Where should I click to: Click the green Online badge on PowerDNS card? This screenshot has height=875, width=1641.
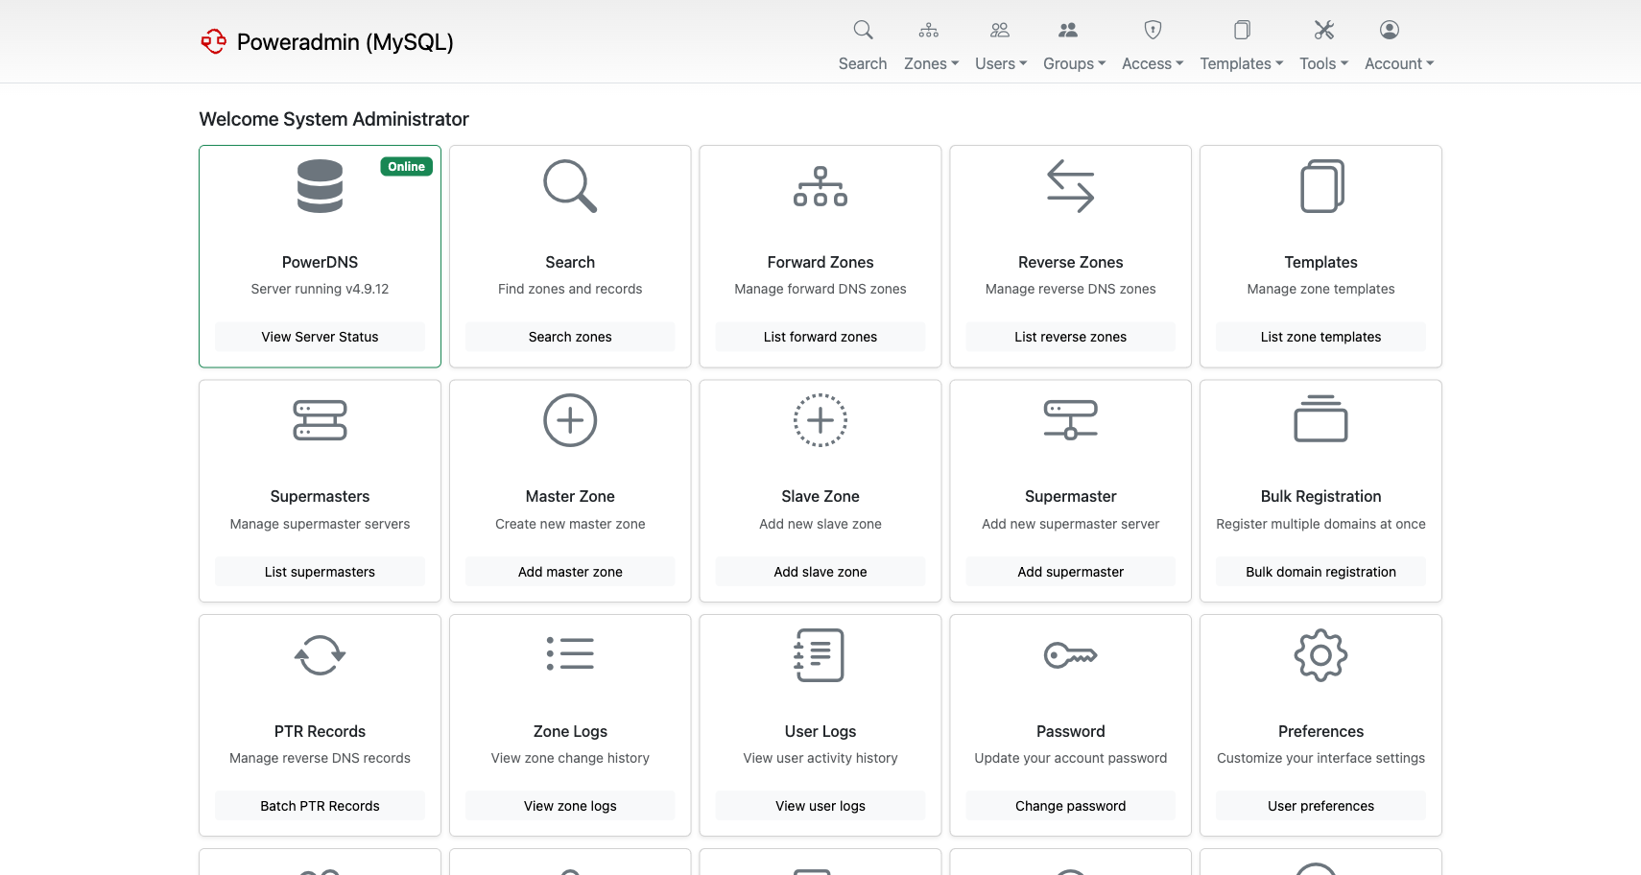pos(406,166)
